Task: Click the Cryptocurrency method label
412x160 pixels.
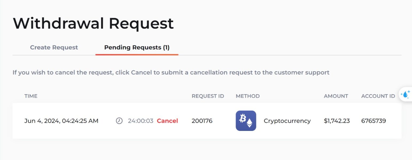Action: tap(287, 121)
